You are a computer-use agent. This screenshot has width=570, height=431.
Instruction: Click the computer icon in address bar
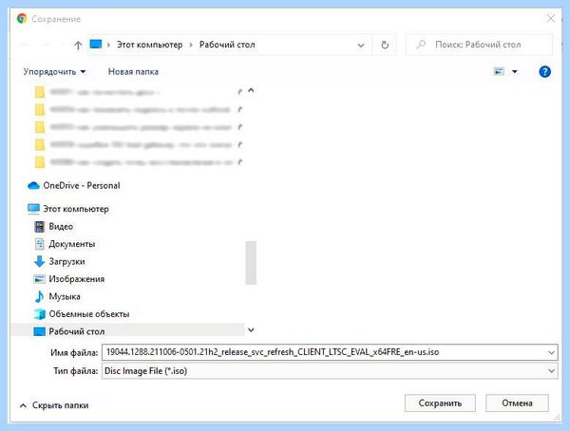pyautogui.click(x=96, y=45)
